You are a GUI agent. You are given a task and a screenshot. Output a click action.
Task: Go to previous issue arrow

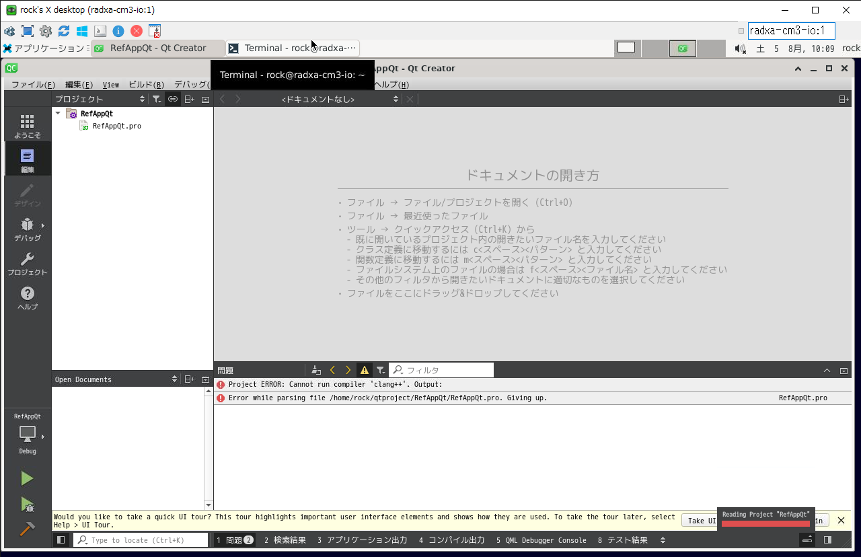tap(332, 370)
